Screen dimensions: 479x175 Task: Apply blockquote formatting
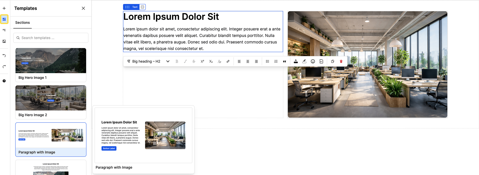pos(284,61)
